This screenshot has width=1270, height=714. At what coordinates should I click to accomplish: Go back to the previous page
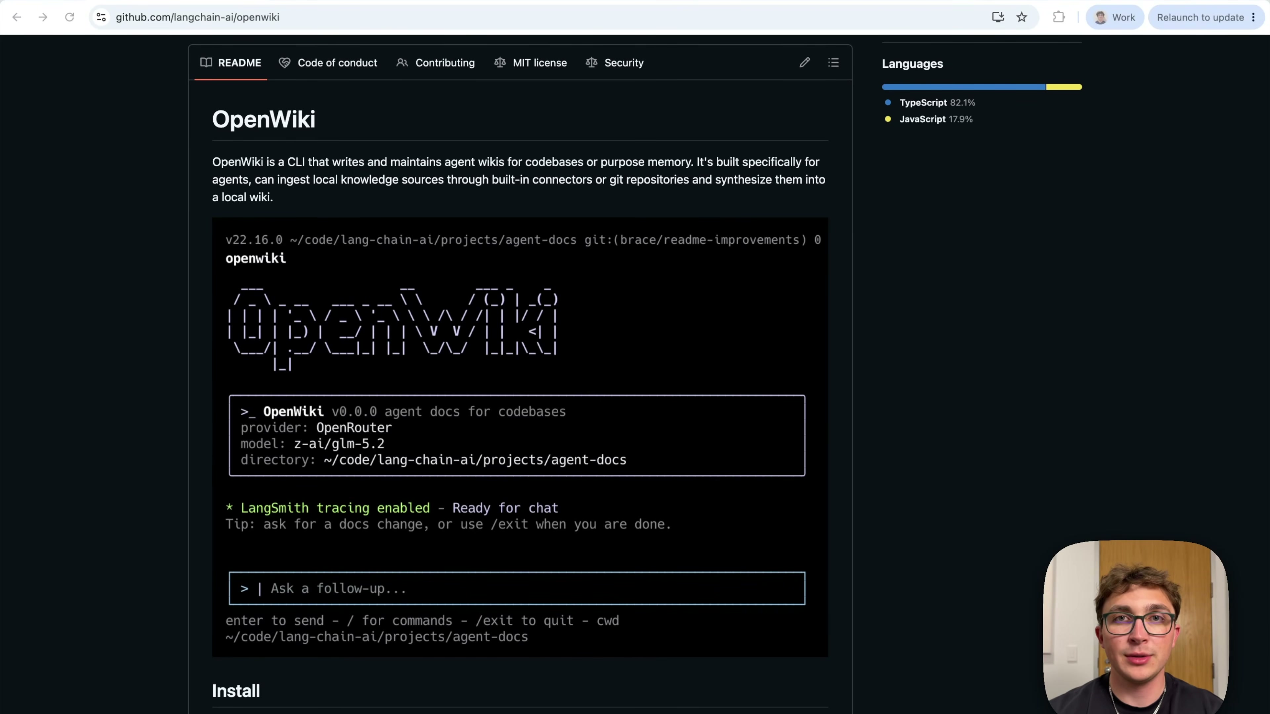click(x=17, y=17)
